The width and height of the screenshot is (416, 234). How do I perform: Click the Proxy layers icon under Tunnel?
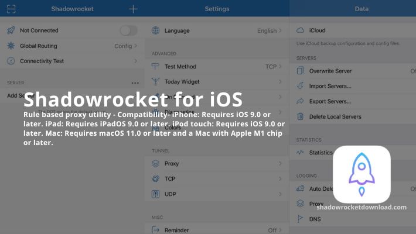(x=155, y=164)
